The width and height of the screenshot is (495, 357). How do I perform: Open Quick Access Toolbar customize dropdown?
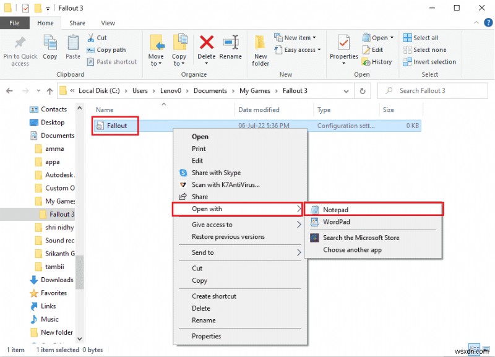tap(48, 9)
